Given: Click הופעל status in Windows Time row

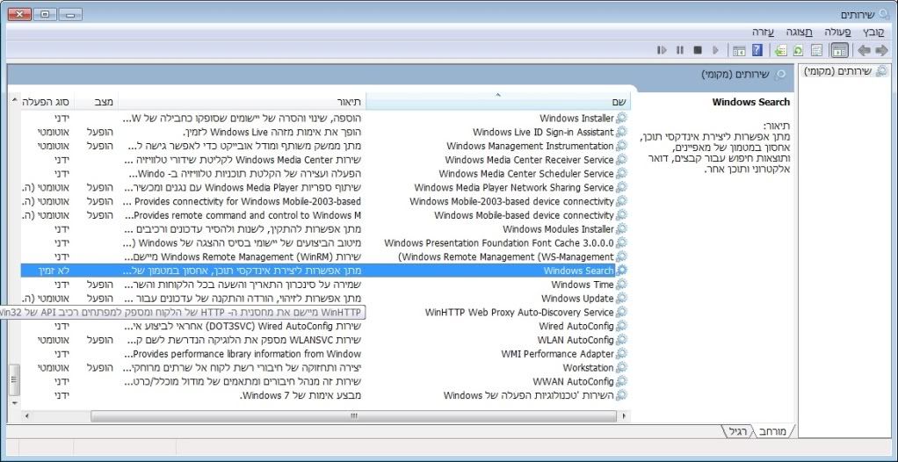Looking at the screenshot, I should 99,285.
